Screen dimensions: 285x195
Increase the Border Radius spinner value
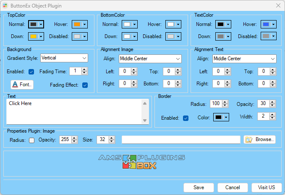pos(225,102)
